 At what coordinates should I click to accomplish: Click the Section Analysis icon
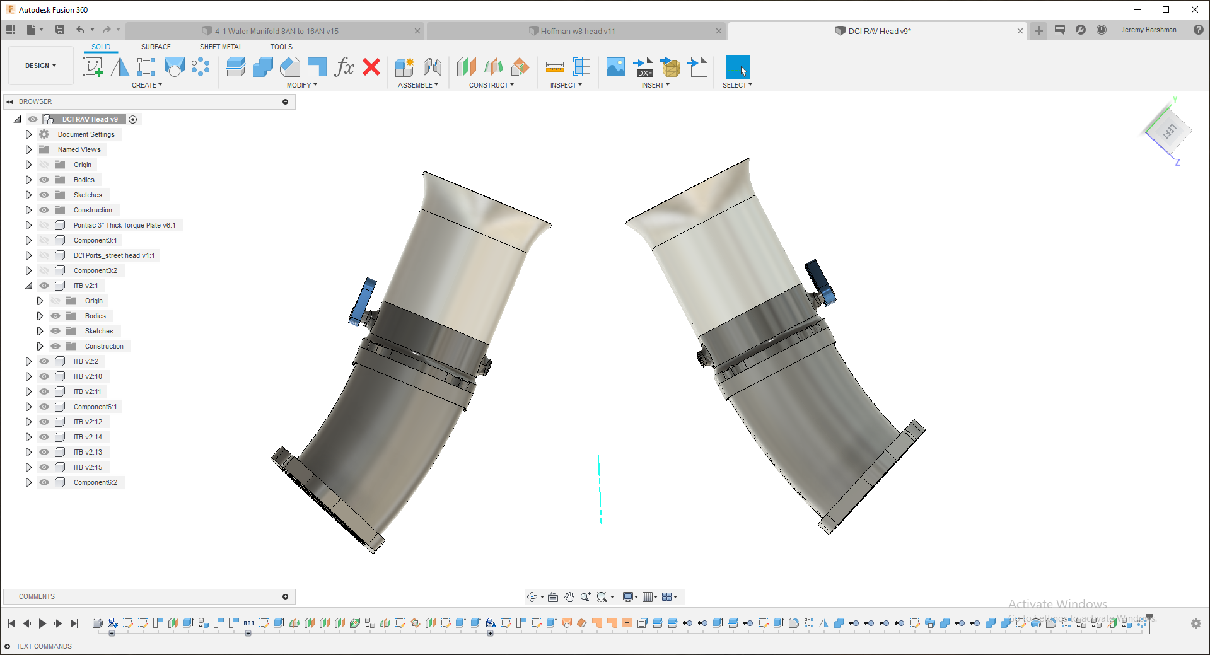click(x=581, y=67)
